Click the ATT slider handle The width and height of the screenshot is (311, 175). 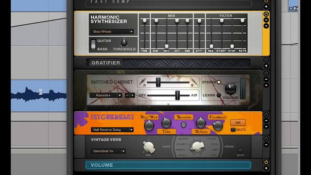(x=199, y=20)
